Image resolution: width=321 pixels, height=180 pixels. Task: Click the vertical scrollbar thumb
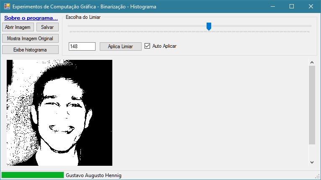[312, 105]
